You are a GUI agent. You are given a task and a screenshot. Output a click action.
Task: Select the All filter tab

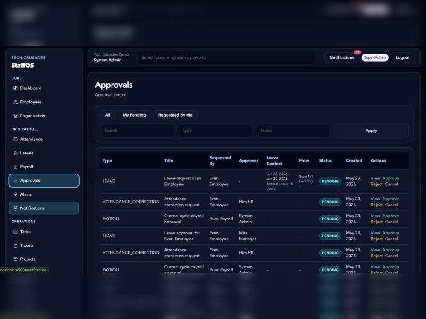tap(108, 115)
